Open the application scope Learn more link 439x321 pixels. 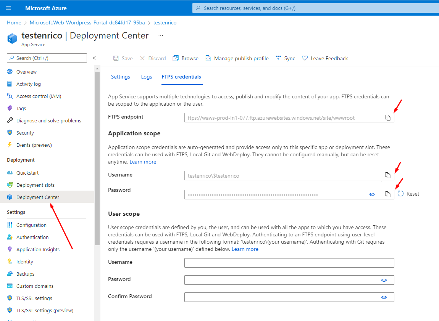coord(143,161)
